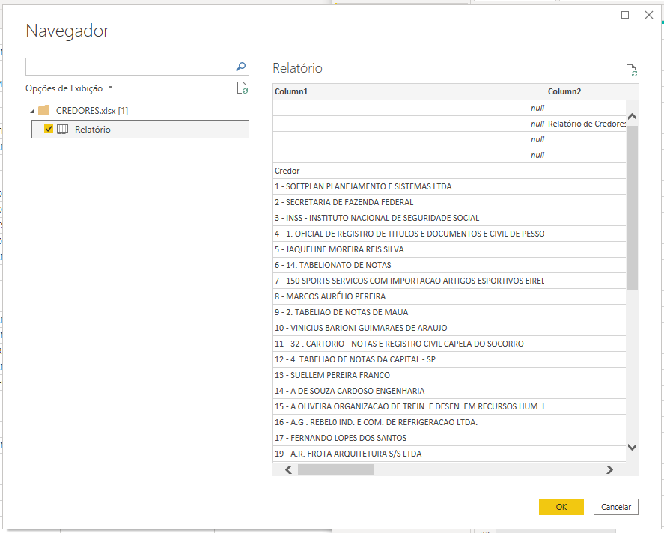
Task: Click row '2 - SECRETARIA DE FAZENDA FEDERAL'
Action: click(x=409, y=202)
